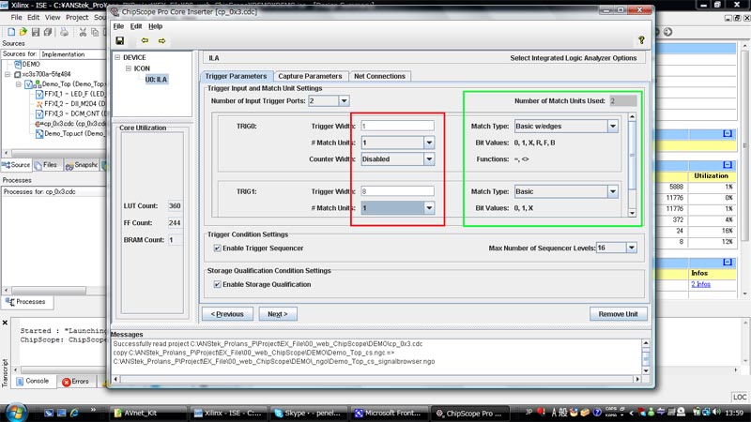The height and width of the screenshot is (422, 751).
Task: Click the volume icon in system tray
Action: (716, 412)
